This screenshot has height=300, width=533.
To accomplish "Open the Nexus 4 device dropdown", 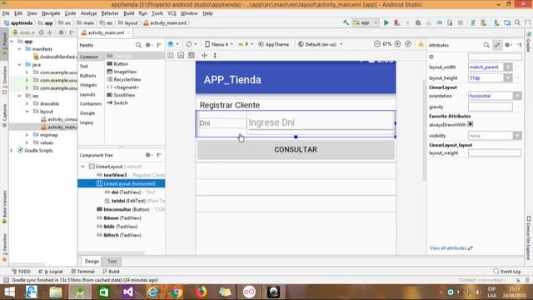I will (x=219, y=44).
